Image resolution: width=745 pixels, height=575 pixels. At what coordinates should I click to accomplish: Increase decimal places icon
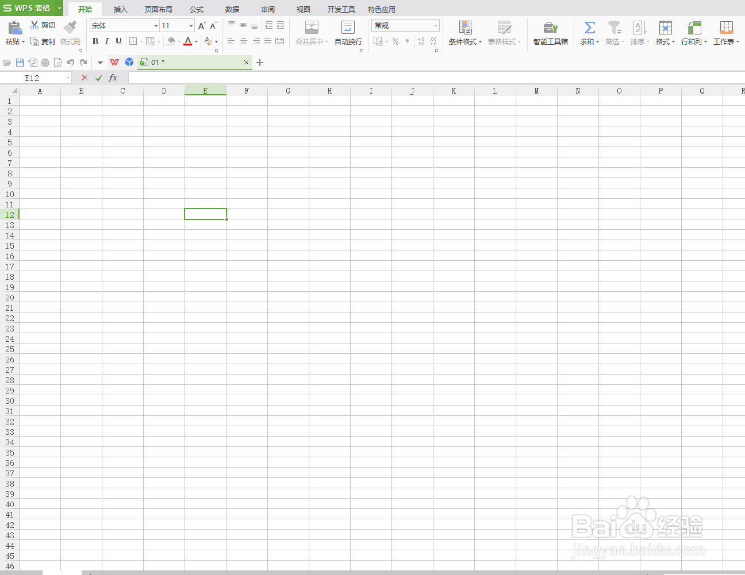point(421,41)
